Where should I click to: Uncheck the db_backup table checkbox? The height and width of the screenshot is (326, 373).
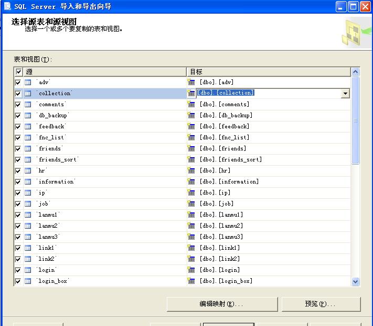(18, 116)
